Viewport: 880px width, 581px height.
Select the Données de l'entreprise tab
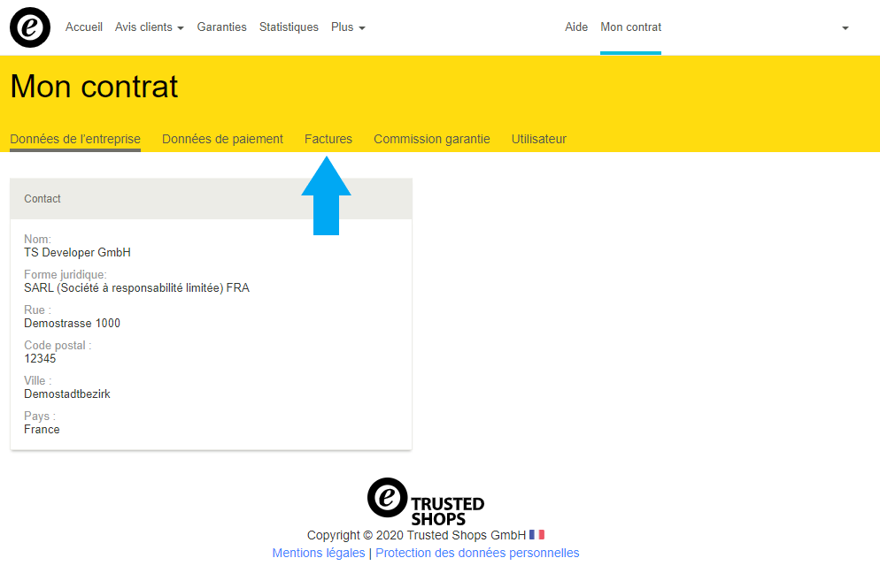coord(75,139)
